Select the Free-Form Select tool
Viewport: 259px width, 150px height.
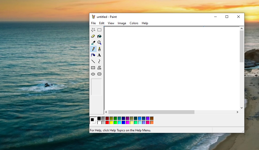click(93, 30)
